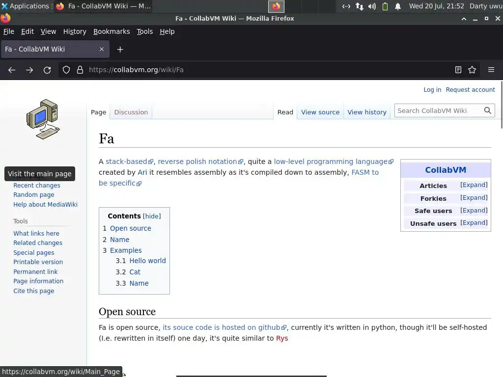Open the Applications menu in the panel
The width and height of the screenshot is (503, 377).
coord(26,6)
